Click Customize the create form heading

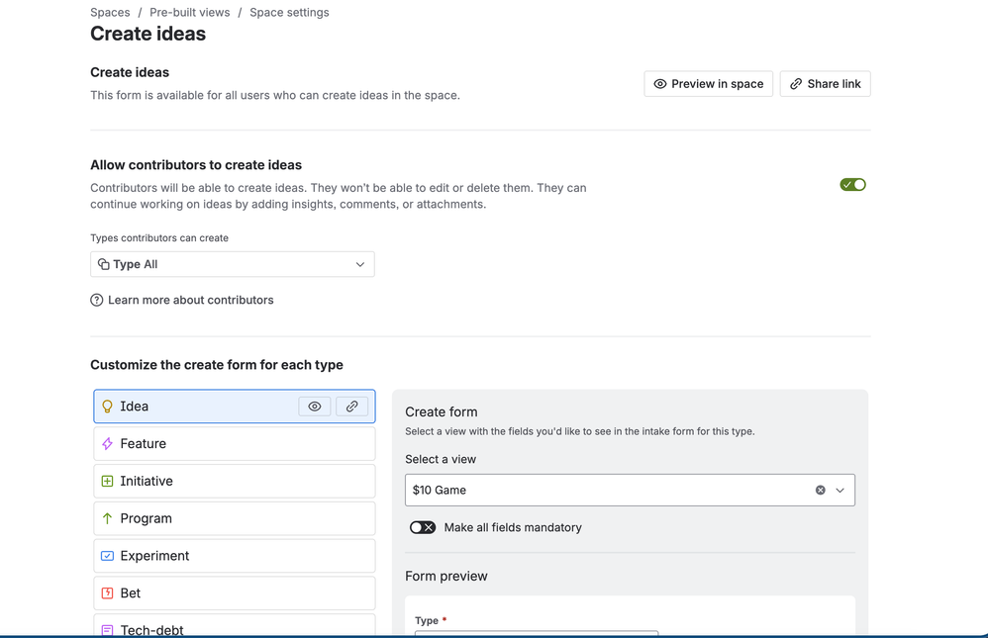(217, 365)
